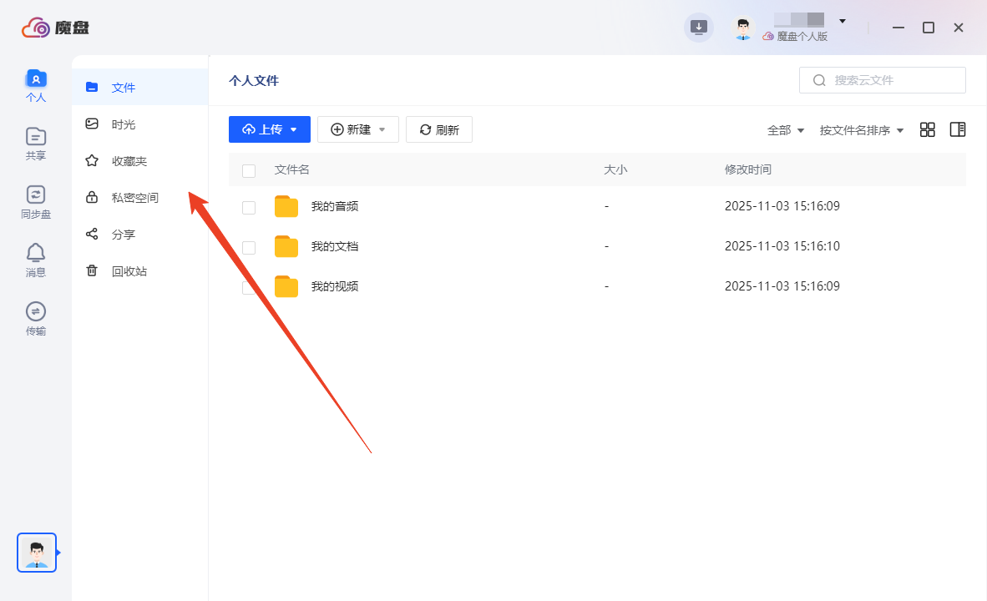Viewport: 987px width, 601px height.
Task: Switch to the 时光 tab in sidebar
Action: click(124, 124)
